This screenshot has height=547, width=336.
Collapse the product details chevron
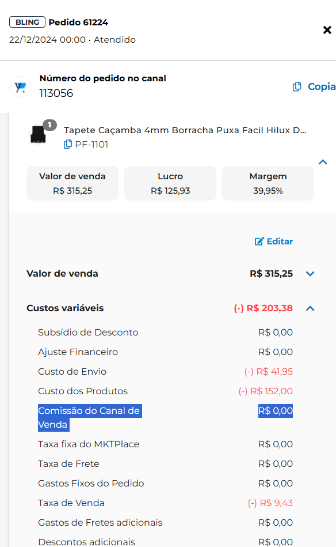tap(323, 162)
